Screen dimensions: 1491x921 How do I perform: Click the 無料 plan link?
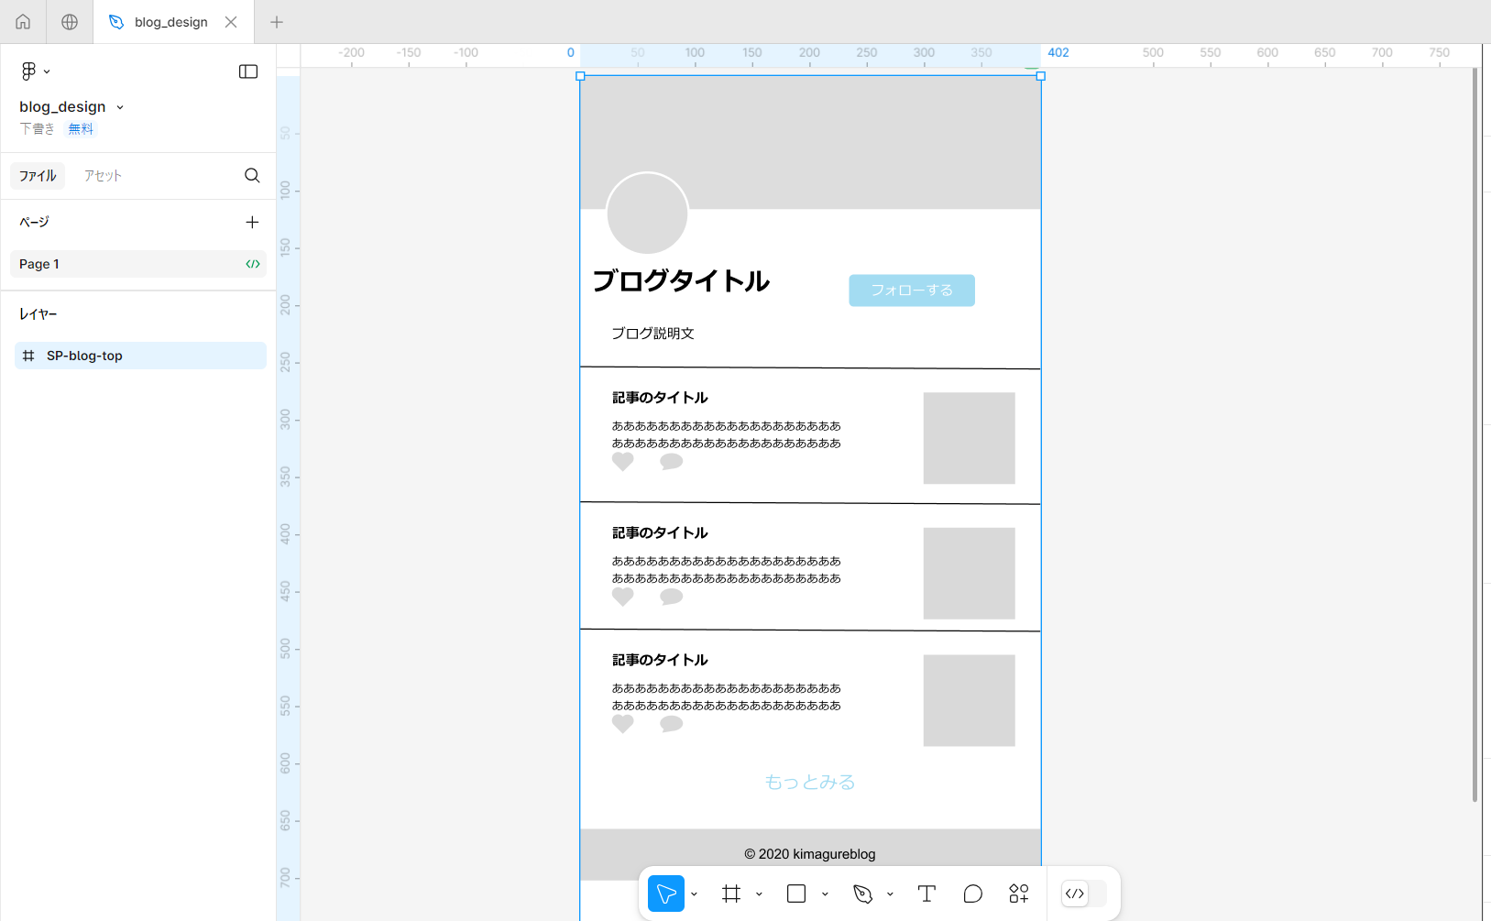click(x=81, y=129)
